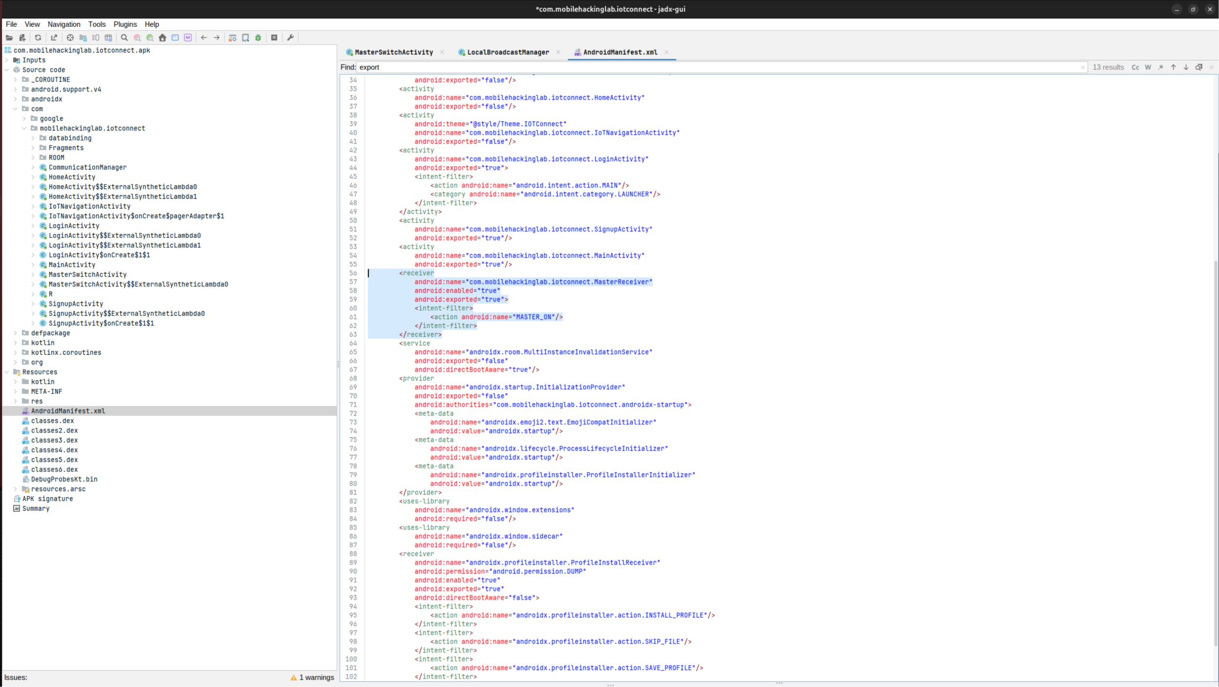Toggle case sensitive Cc search option
The image size is (1219, 687).
1135,67
